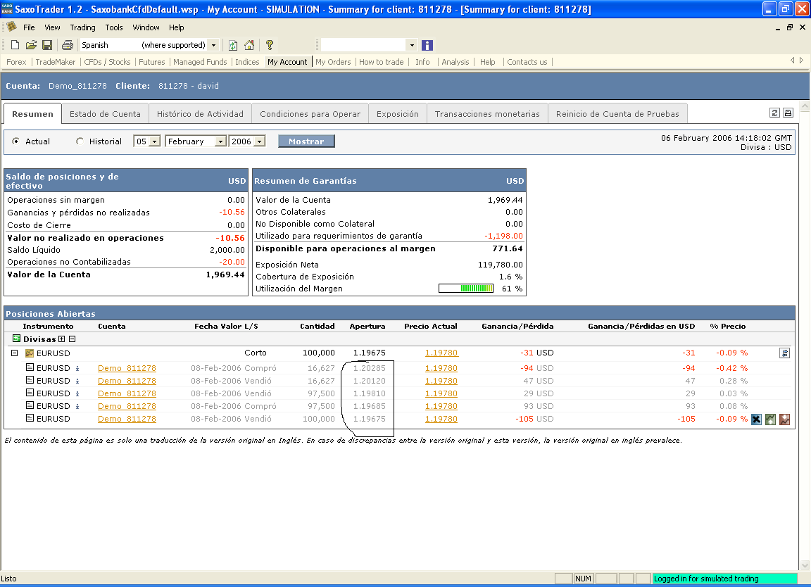
Task: Click 1.19780 price link on -105 USD row
Action: pyautogui.click(x=441, y=419)
